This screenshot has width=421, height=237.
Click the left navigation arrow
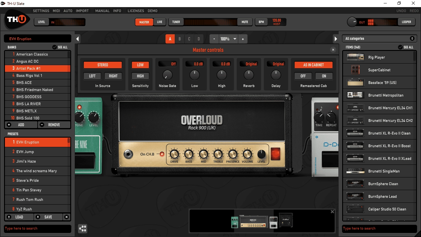pos(78,39)
